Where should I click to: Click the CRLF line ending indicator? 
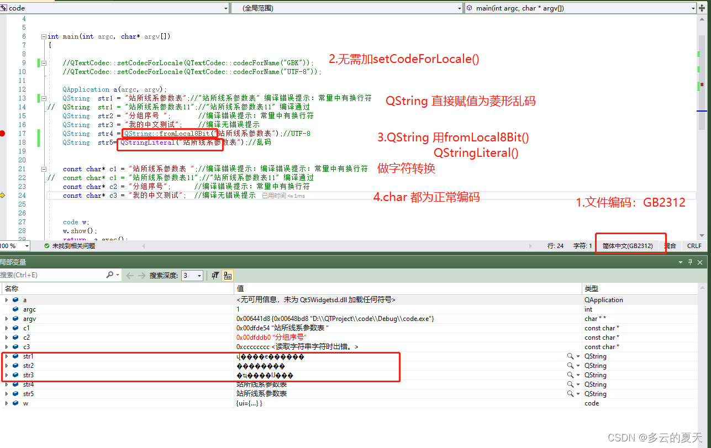tap(694, 246)
